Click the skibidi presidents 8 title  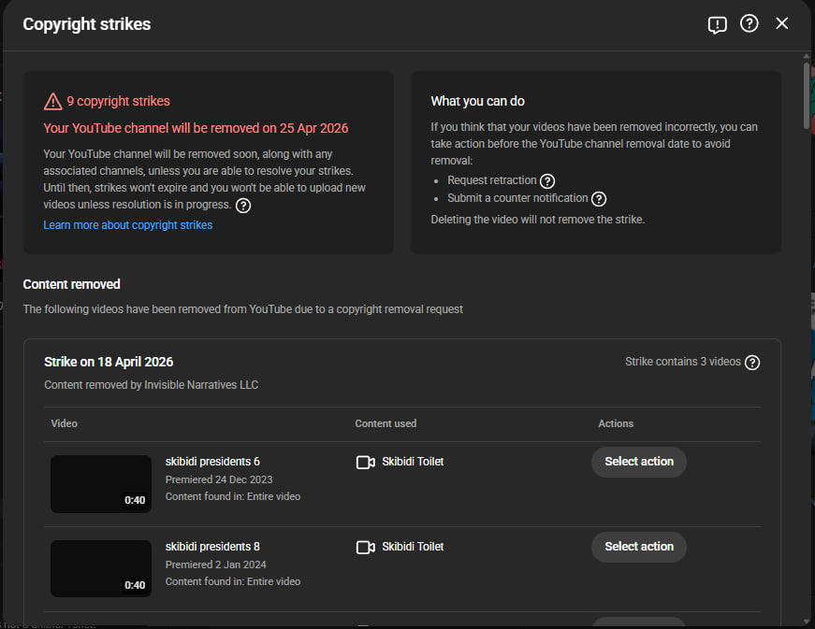coord(212,547)
